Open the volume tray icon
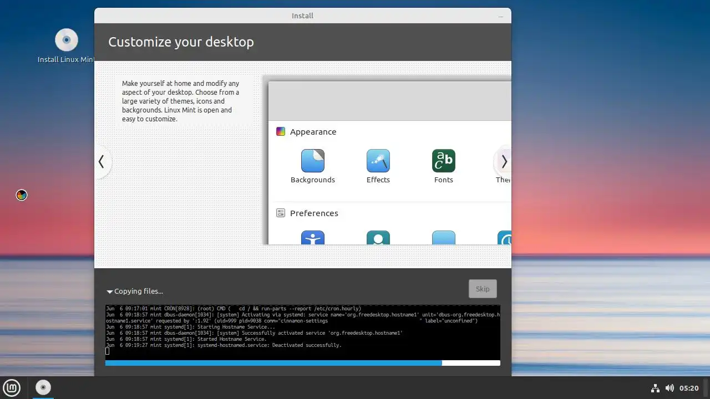710x399 pixels. pyautogui.click(x=670, y=388)
